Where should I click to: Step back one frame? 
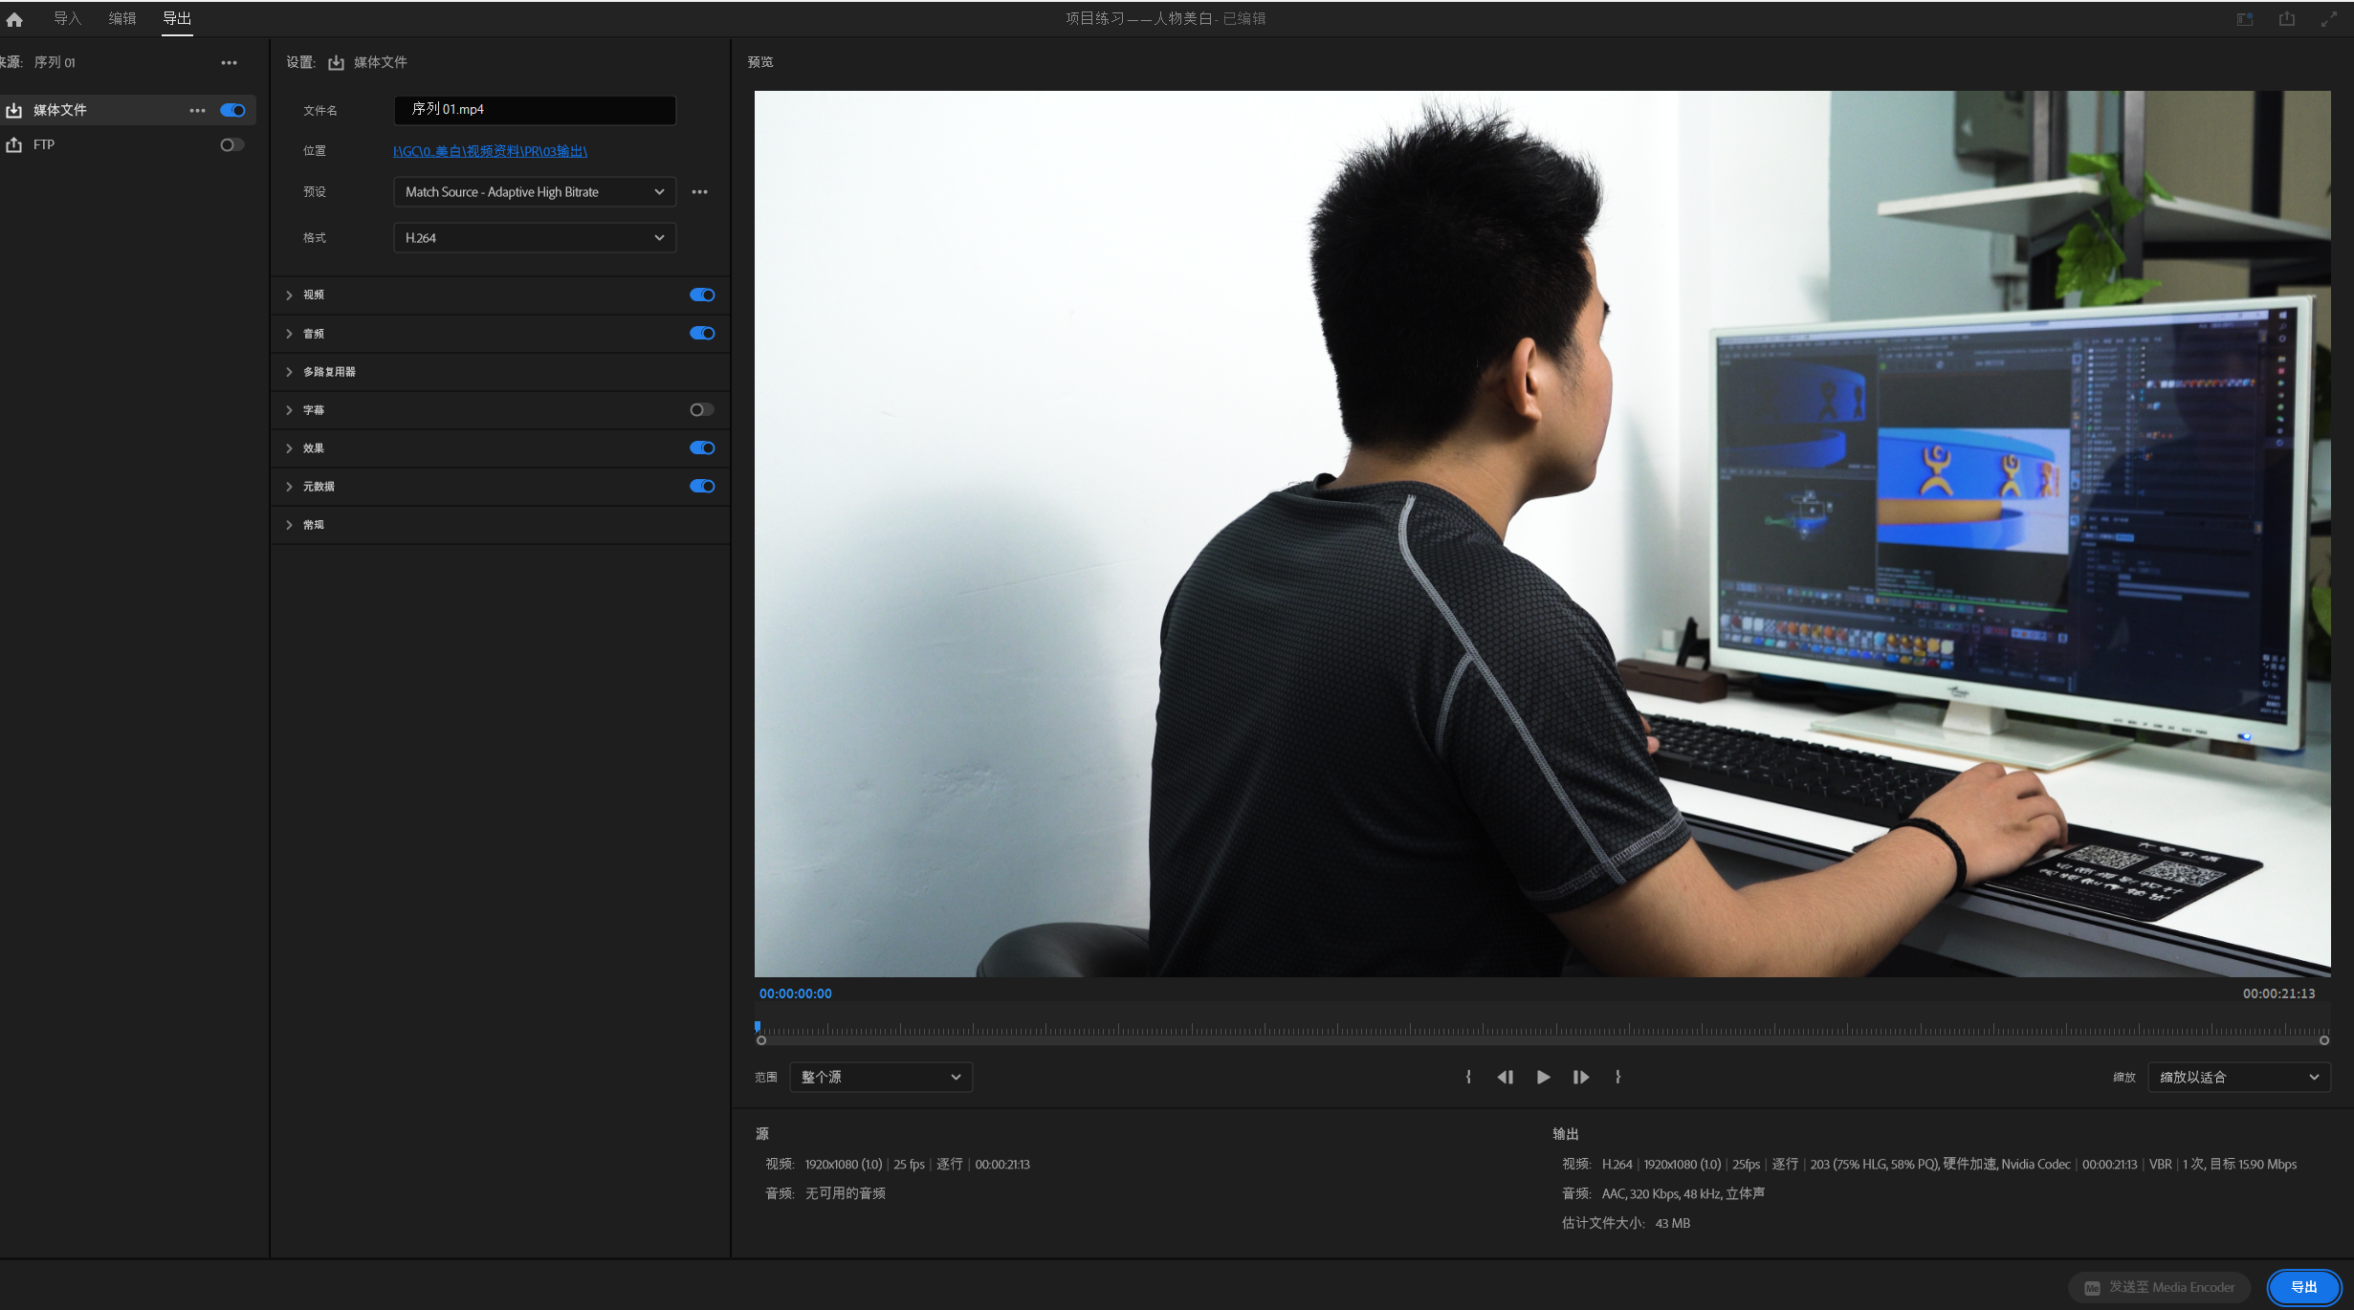(1505, 1077)
